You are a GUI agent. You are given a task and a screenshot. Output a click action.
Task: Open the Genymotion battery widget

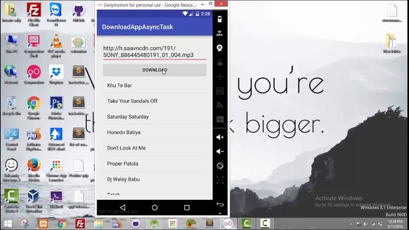220,19
